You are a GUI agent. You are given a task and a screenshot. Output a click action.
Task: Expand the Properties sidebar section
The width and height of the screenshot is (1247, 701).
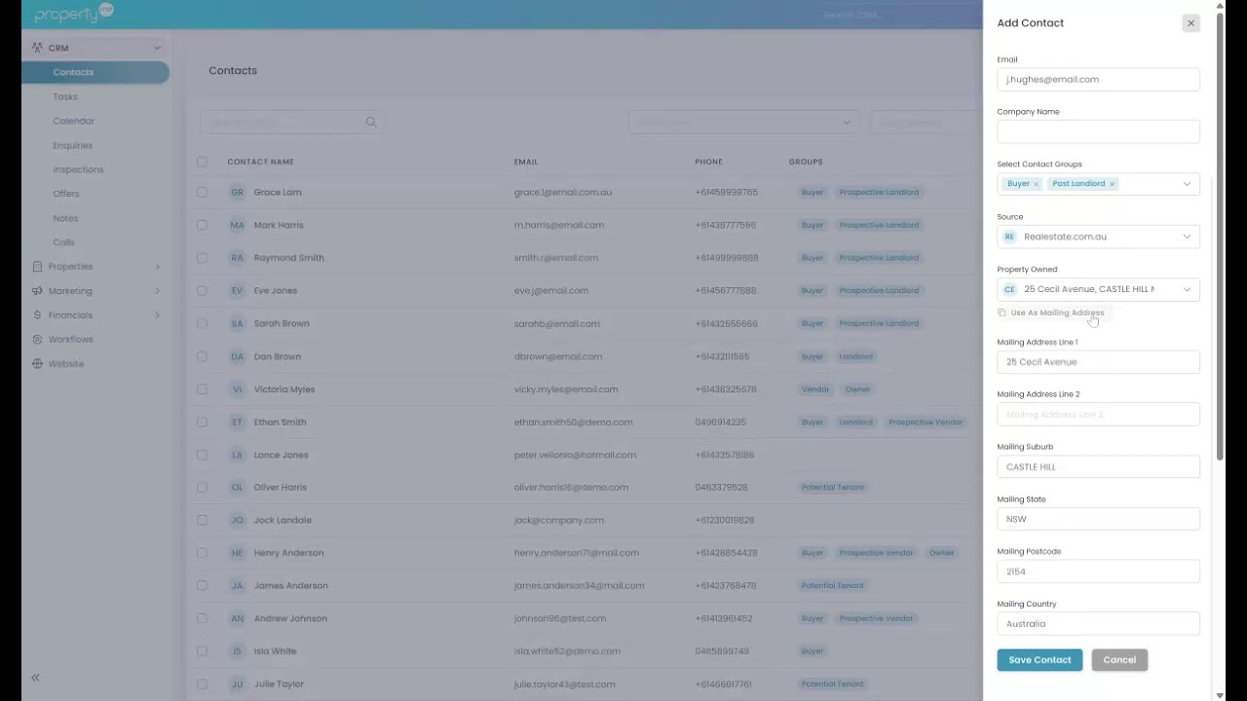(157, 267)
